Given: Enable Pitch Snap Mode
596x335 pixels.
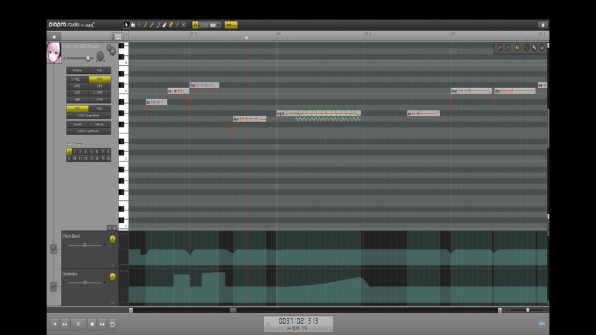Looking at the screenshot, I should (89, 115).
